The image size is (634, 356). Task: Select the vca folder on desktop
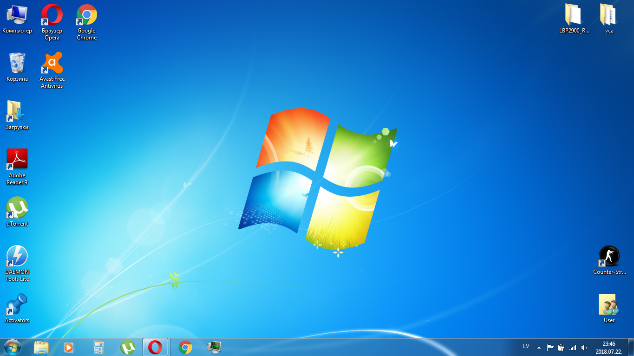(609, 19)
